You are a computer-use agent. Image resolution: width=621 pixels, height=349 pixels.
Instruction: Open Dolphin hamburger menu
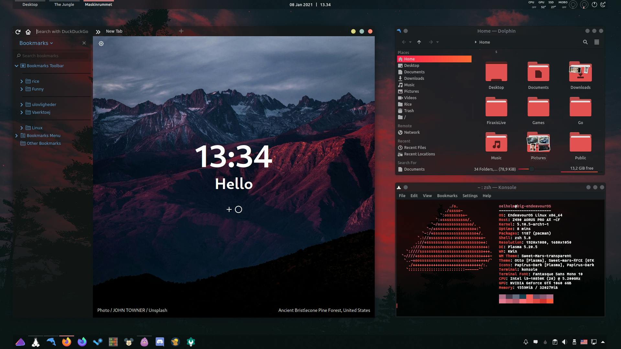pos(596,42)
